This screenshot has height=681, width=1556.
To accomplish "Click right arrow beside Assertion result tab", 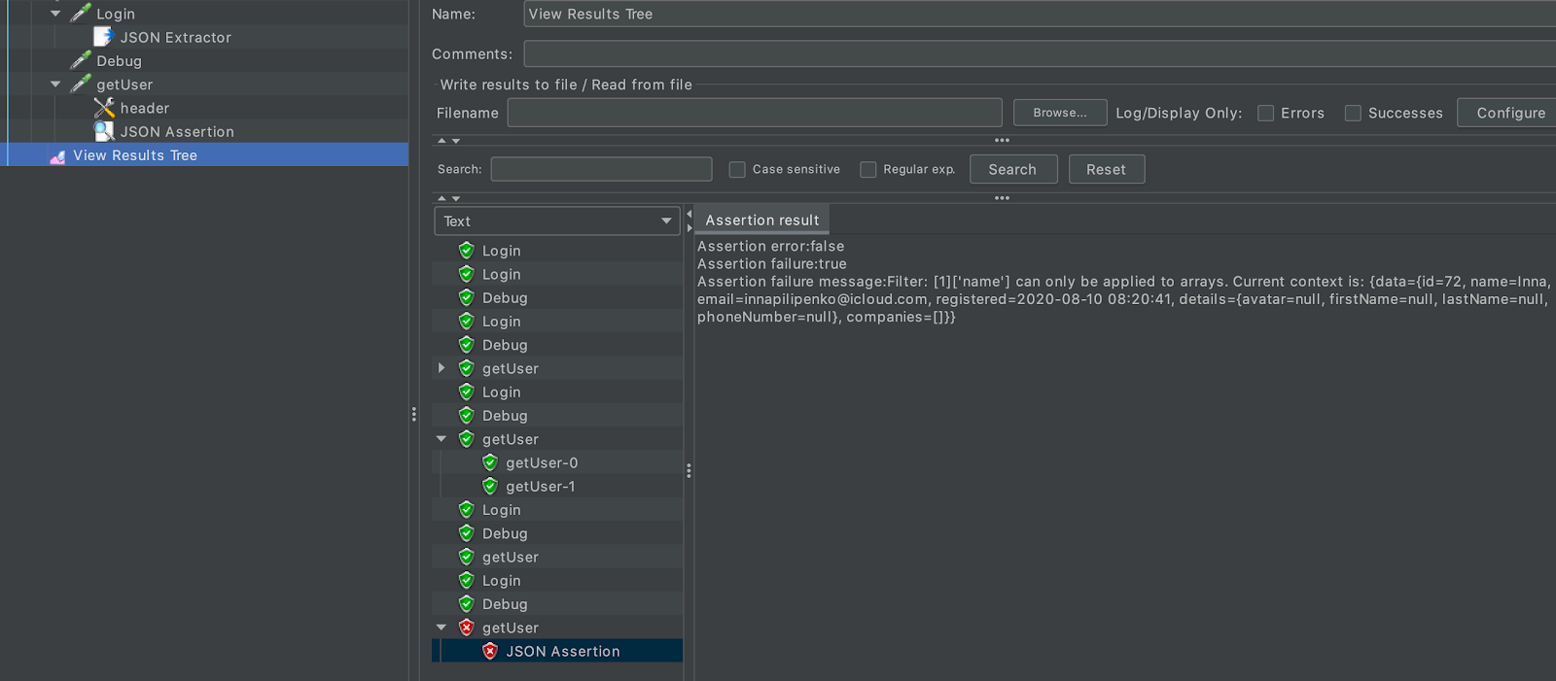I will point(690,228).
